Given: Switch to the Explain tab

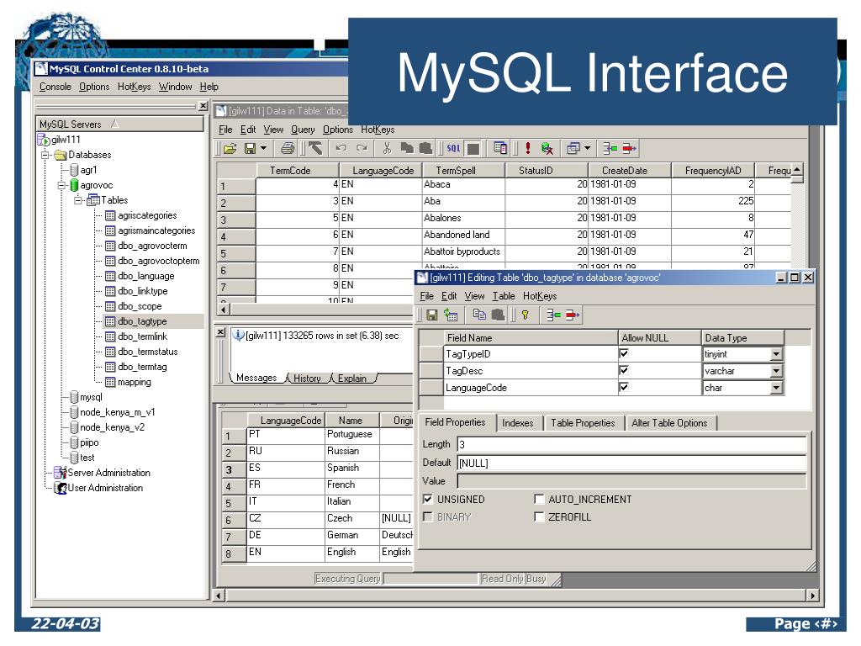Looking at the screenshot, I should click(352, 378).
